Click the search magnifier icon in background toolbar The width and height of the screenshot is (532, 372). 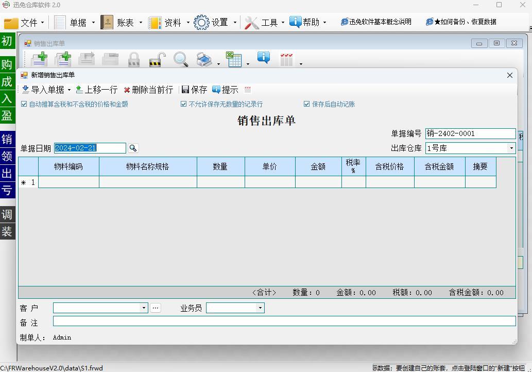181,60
